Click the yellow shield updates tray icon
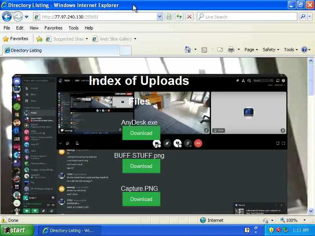The image size is (315, 236). [x=271, y=230]
